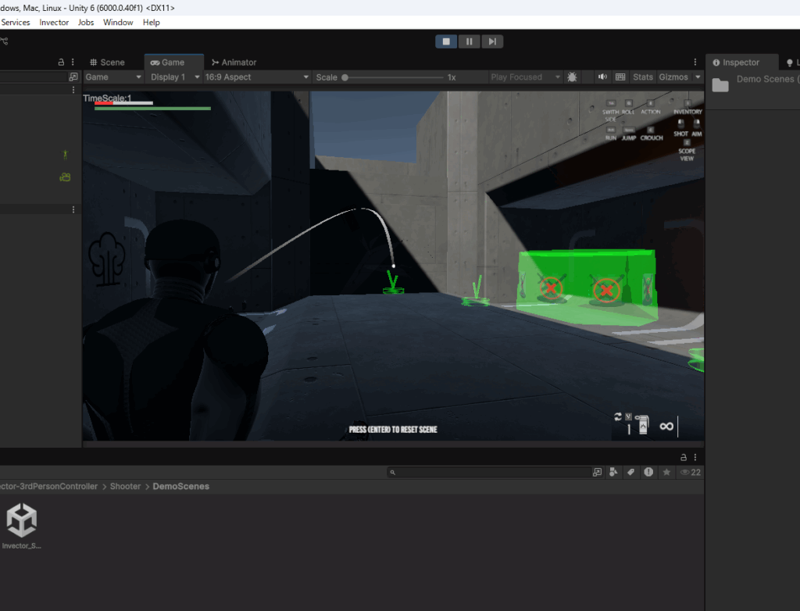
Task: Pause the running game
Action: pyautogui.click(x=469, y=41)
